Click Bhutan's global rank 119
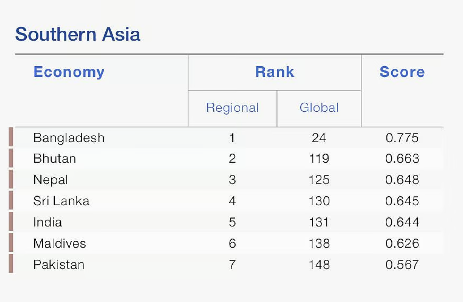The height and width of the screenshot is (302, 463). (x=319, y=159)
